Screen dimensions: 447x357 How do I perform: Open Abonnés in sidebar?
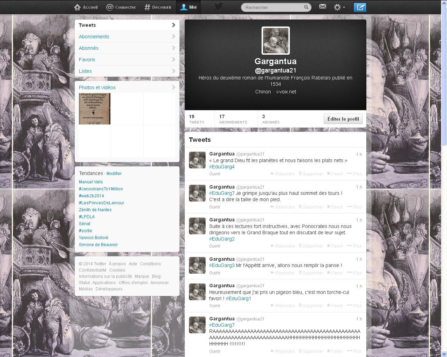127,48
